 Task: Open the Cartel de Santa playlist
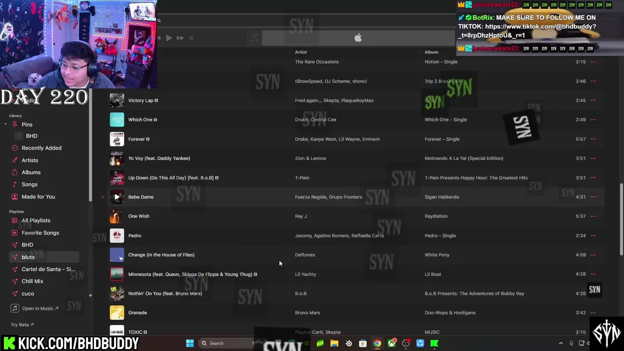[x=48, y=269]
